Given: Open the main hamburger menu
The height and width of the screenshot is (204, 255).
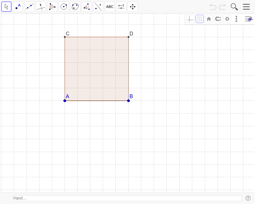Looking at the screenshot, I should pyautogui.click(x=246, y=7).
